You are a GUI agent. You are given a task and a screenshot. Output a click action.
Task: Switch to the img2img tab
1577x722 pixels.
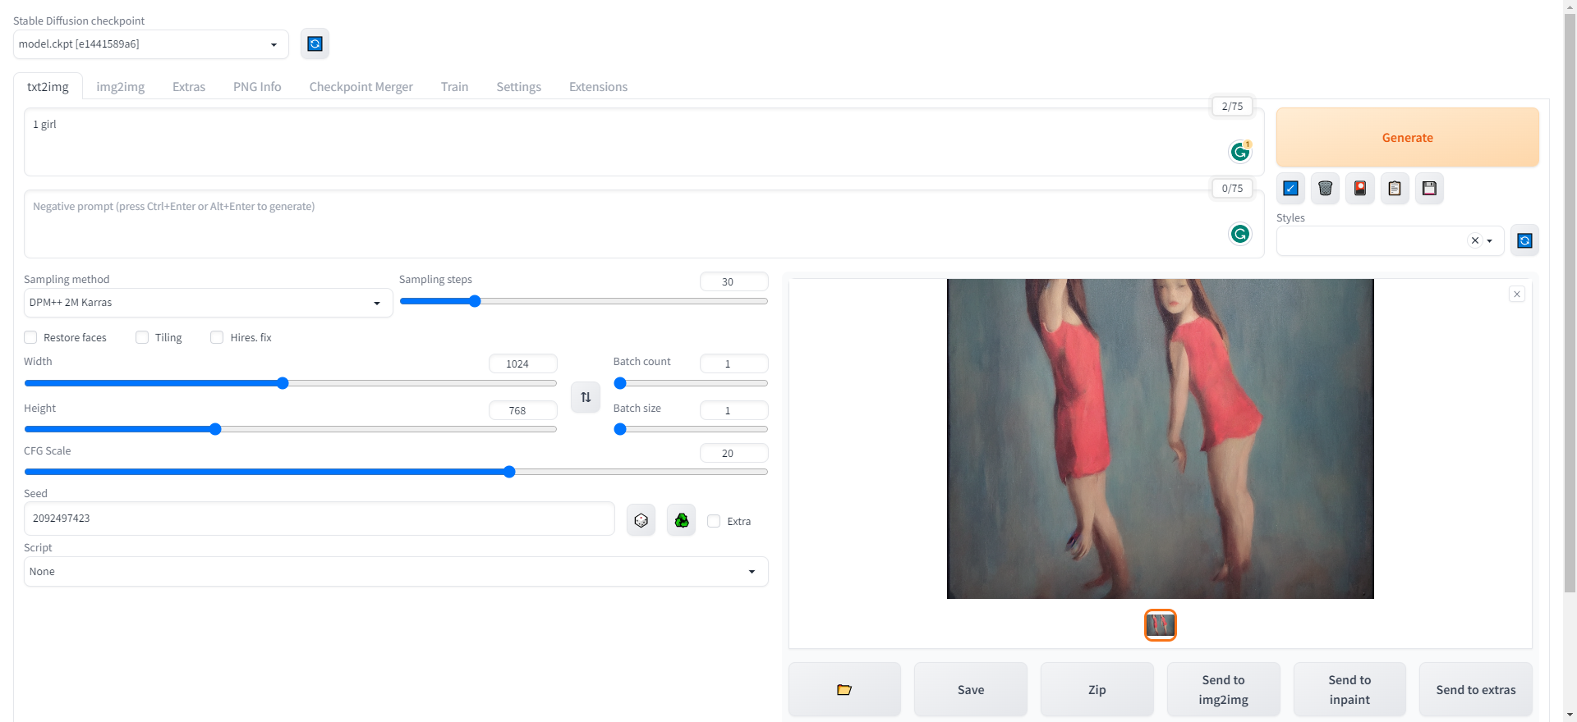(x=120, y=87)
